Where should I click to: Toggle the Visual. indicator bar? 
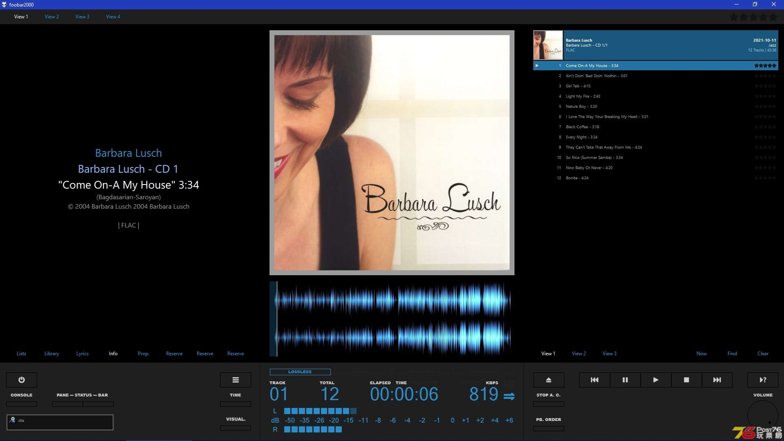pos(236,428)
